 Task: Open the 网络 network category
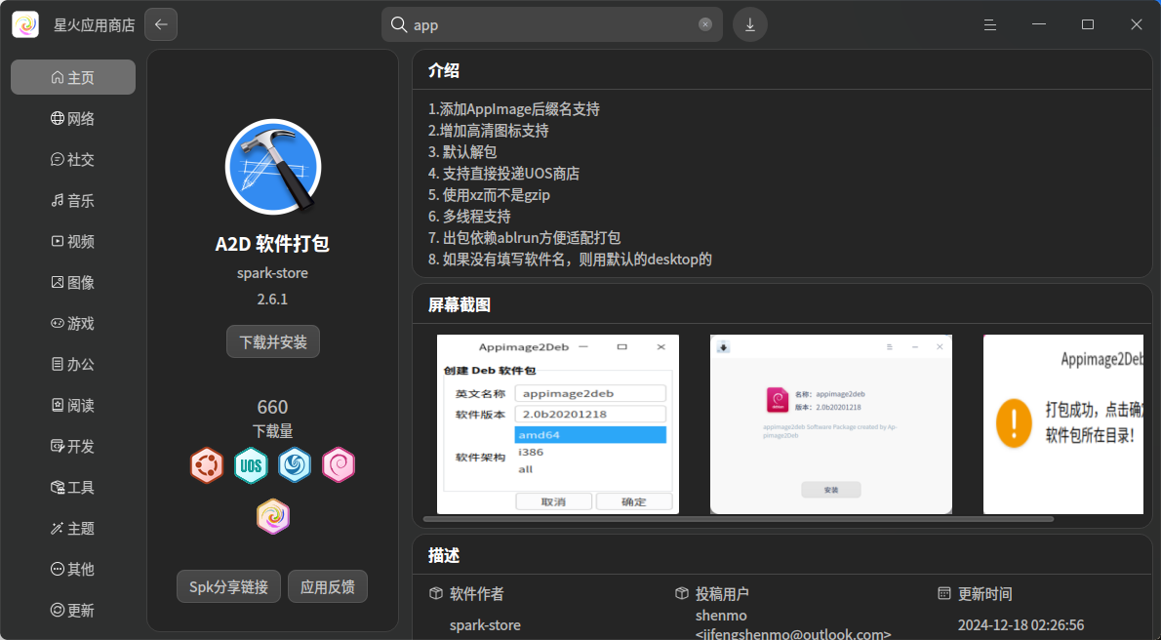pyautogui.click(x=72, y=118)
